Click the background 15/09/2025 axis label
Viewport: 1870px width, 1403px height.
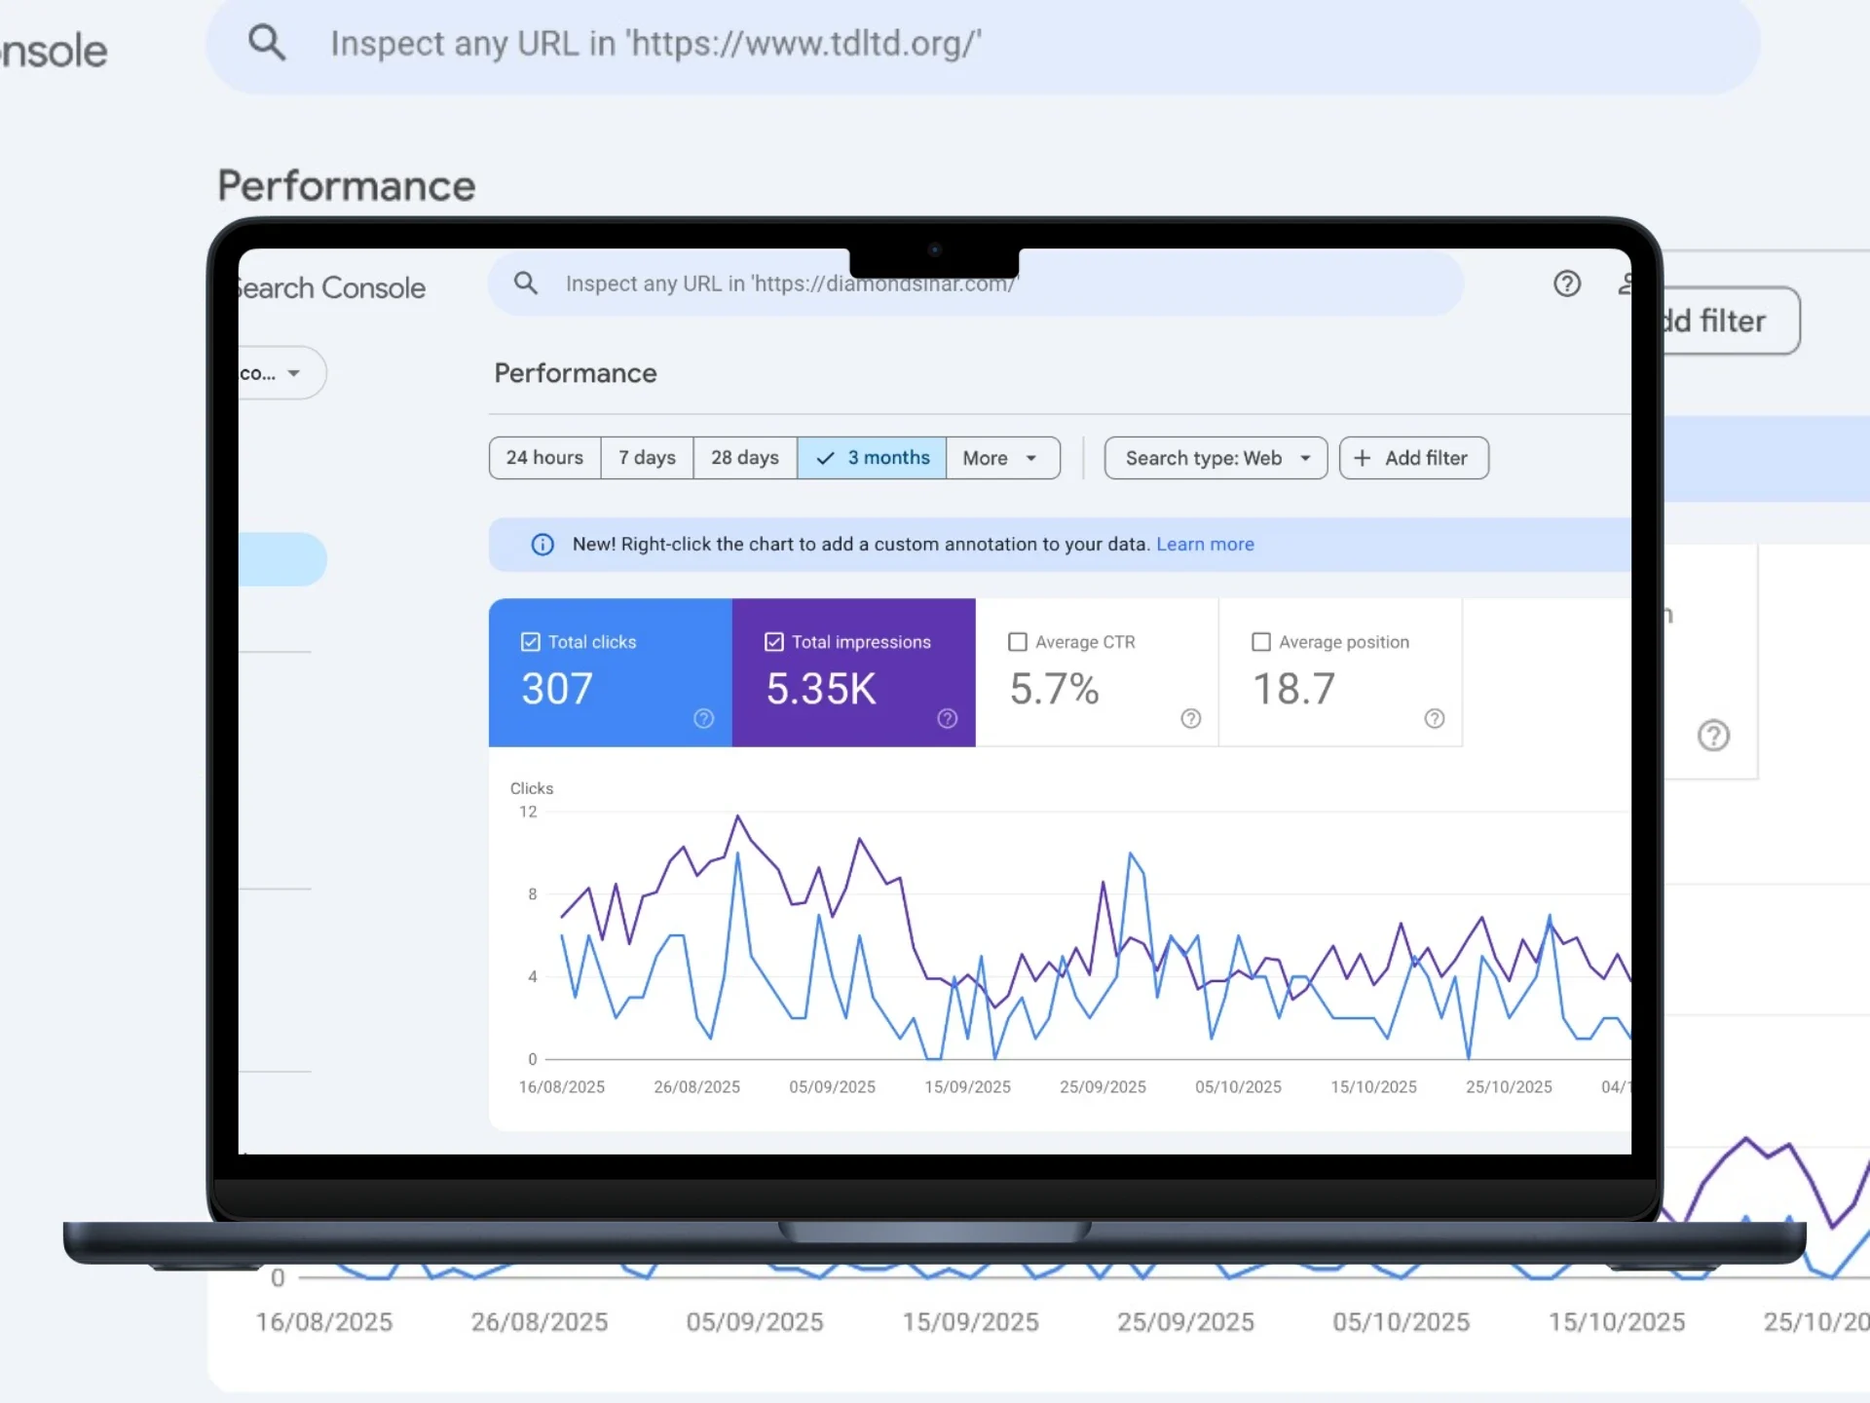click(971, 1322)
